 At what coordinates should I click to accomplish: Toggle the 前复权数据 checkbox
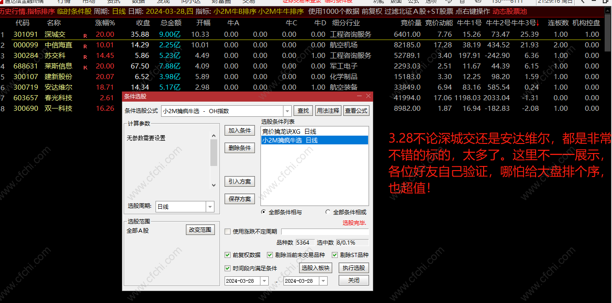point(227,255)
